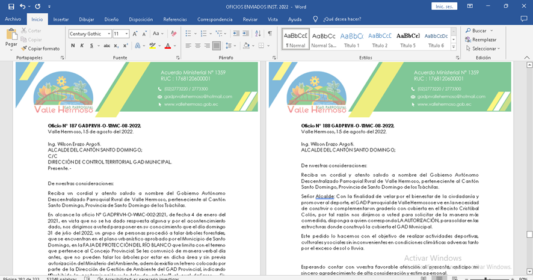The height and width of the screenshot is (280, 533).
Task: Apply the Título 1 style
Action: coord(351,39)
